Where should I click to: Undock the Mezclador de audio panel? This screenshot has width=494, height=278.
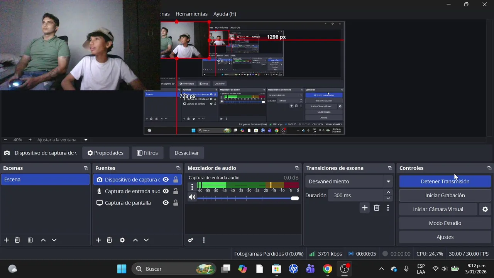pos(297,168)
